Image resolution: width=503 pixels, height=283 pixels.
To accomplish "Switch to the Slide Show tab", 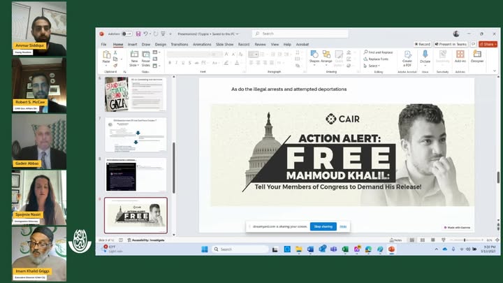I will (x=224, y=44).
